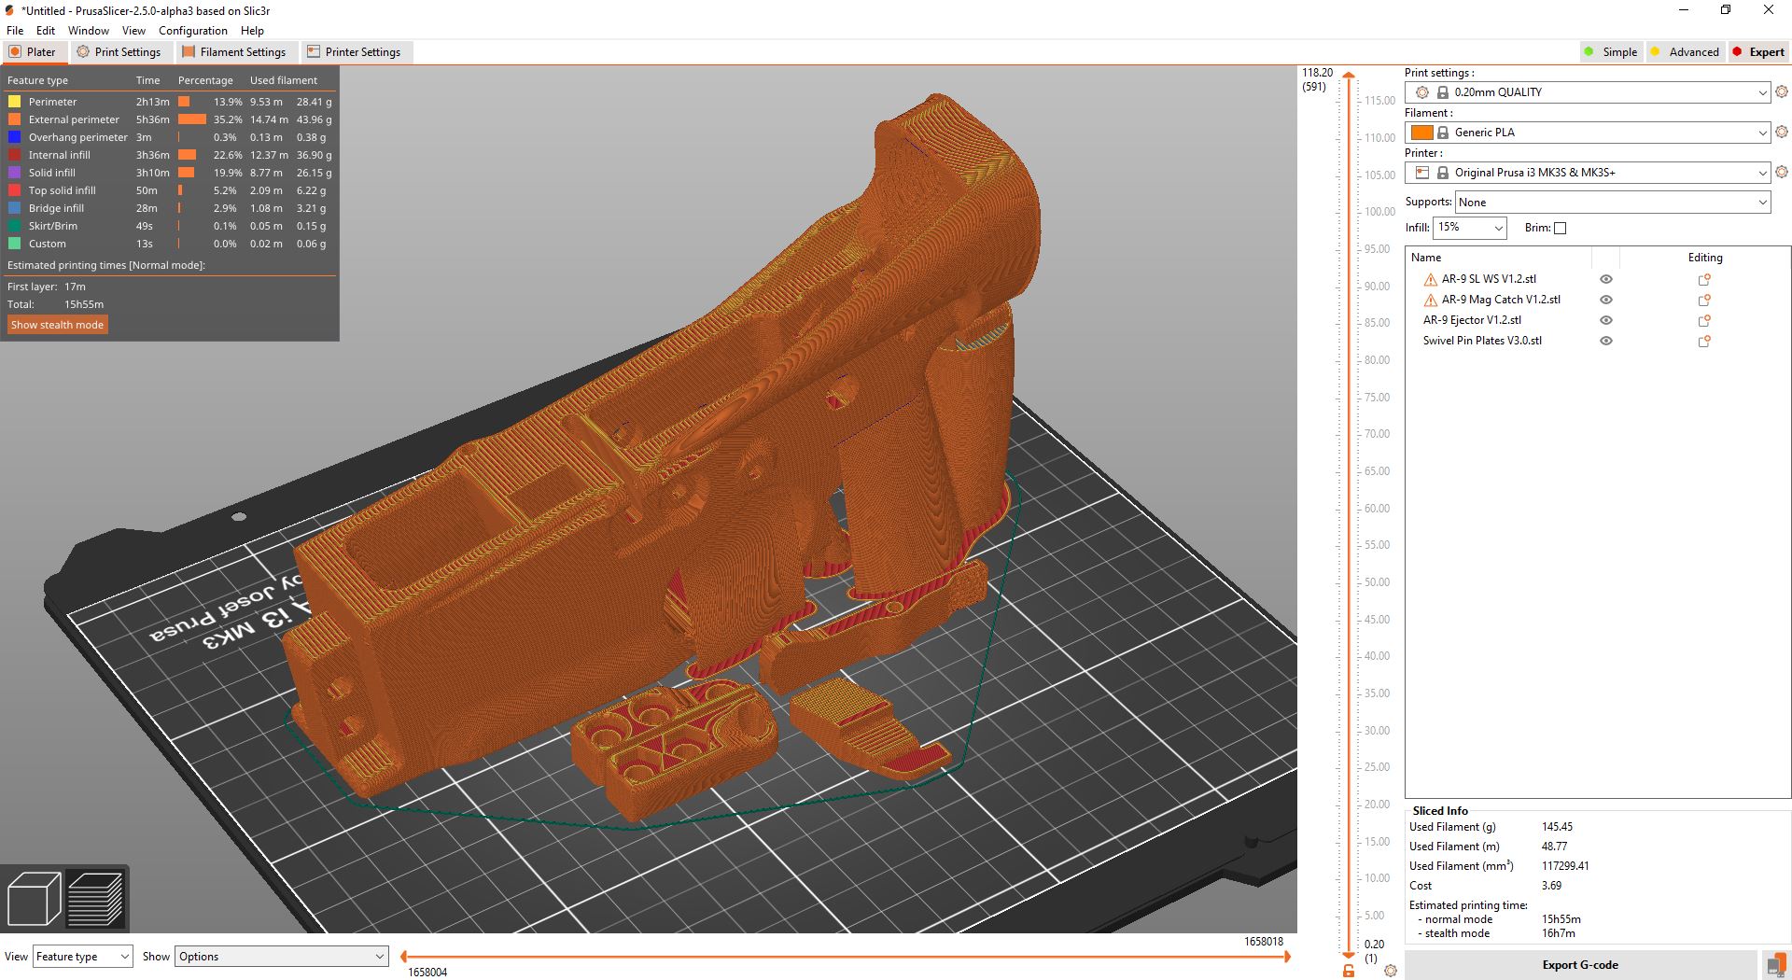Image resolution: width=1792 pixels, height=980 pixels.
Task: Switch to 3D editor view cube icon
Action: coord(34,898)
